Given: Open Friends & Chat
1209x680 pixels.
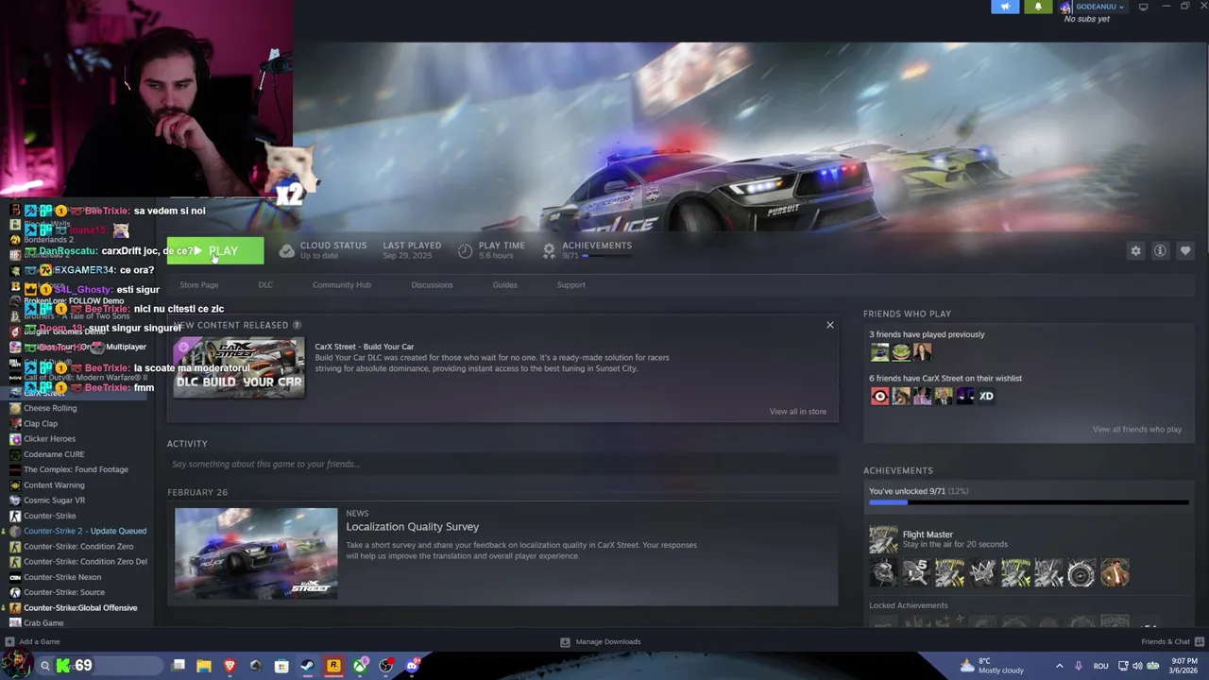Looking at the screenshot, I should point(1171,641).
